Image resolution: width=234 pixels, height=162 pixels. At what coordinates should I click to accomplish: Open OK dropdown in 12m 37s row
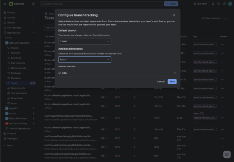[x=104, y=97]
